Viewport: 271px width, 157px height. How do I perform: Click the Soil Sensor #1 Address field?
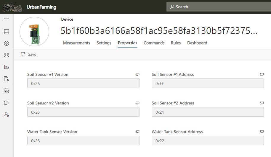[x=208, y=84]
